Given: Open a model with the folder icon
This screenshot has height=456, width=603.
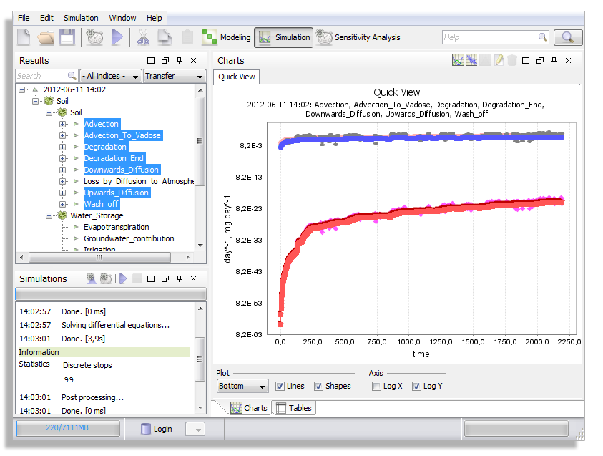Looking at the screenshot, I should click(46, 37).
